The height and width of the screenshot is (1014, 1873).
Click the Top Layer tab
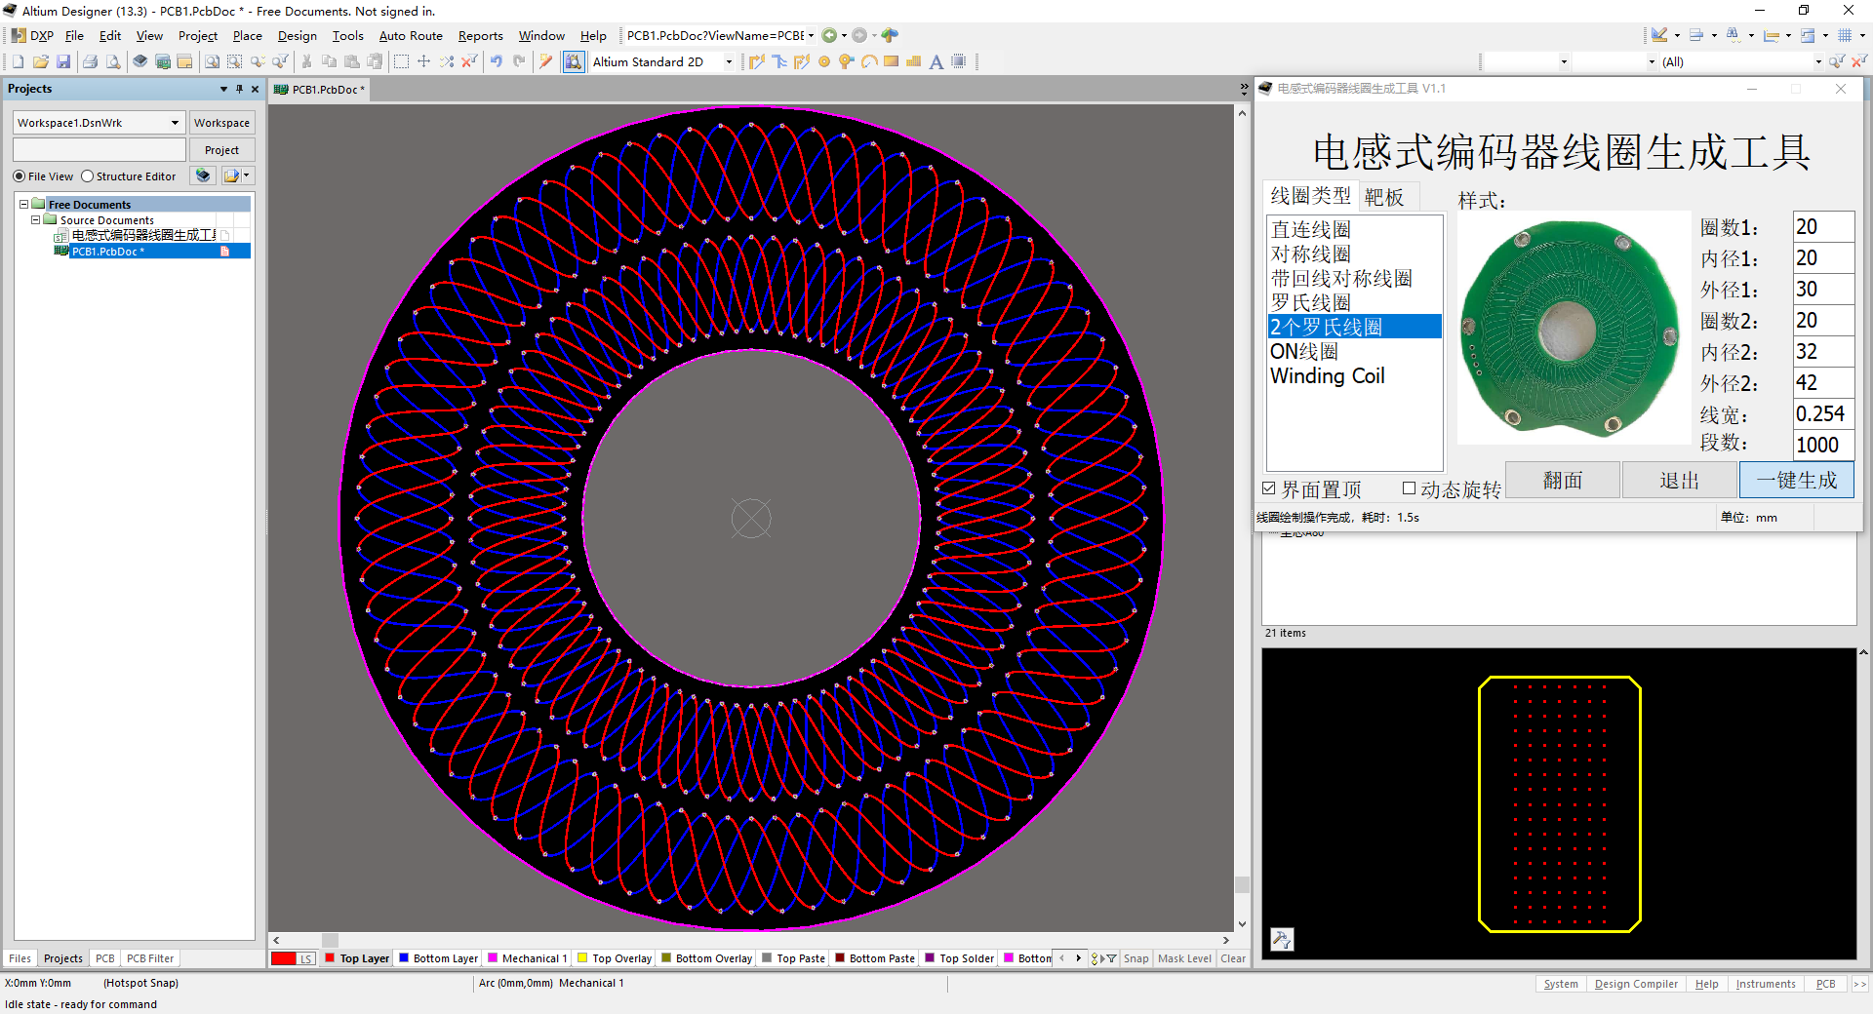[357, 958]
